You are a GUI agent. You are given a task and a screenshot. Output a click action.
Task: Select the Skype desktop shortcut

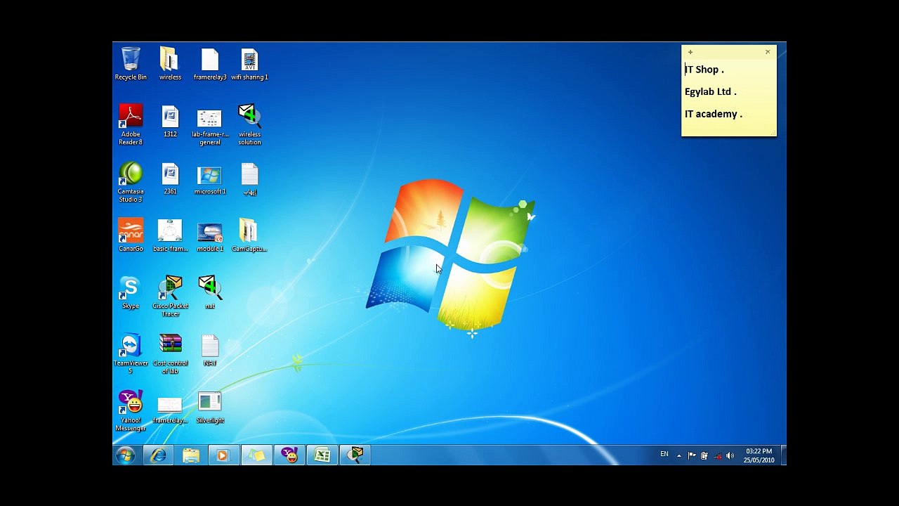131,292
